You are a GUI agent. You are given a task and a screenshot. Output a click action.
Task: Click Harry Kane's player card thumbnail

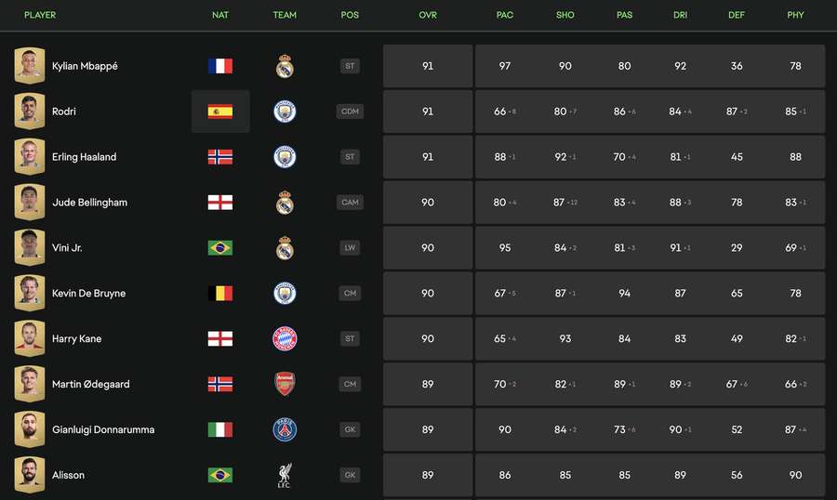[30, 338]
